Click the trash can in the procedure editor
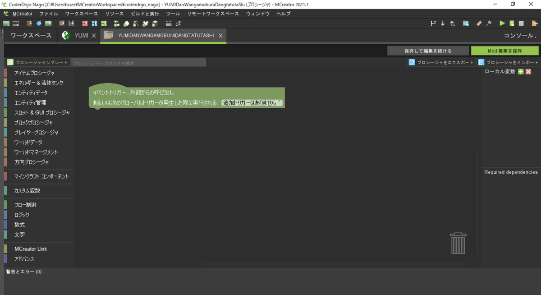The image size is (541, 295). tap(458, 243)
